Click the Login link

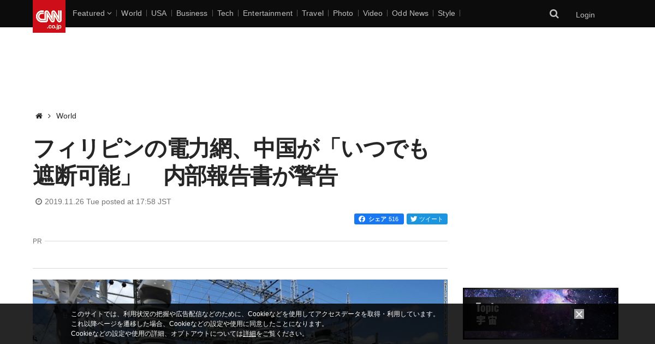coord(585,15)
